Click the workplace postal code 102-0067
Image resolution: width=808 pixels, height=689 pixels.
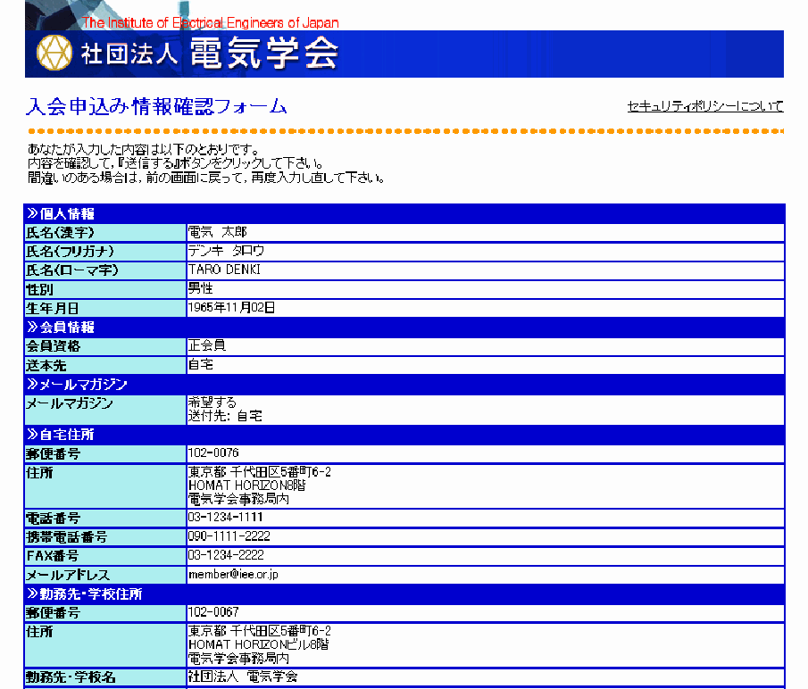213,613
